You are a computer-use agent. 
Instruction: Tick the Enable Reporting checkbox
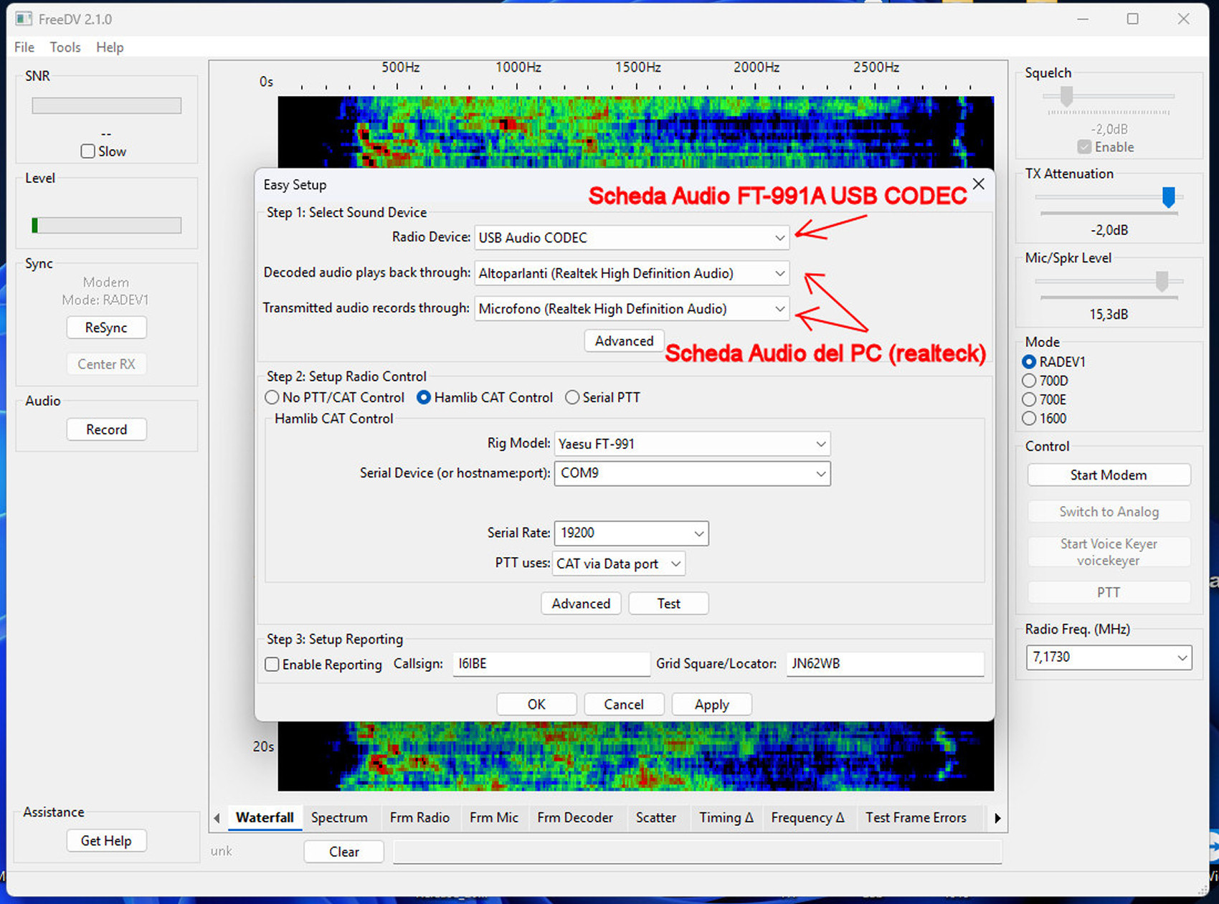pos(272,665)
